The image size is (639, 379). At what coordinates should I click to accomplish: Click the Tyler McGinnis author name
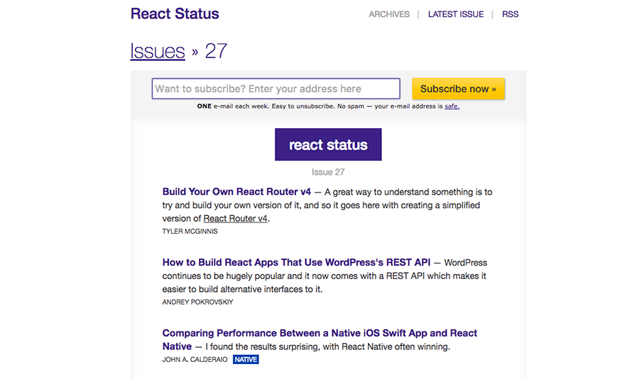[x=190, y=232]
